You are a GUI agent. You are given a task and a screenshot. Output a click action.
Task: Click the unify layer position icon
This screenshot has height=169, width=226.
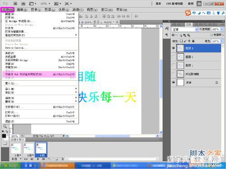pos(181,36)
